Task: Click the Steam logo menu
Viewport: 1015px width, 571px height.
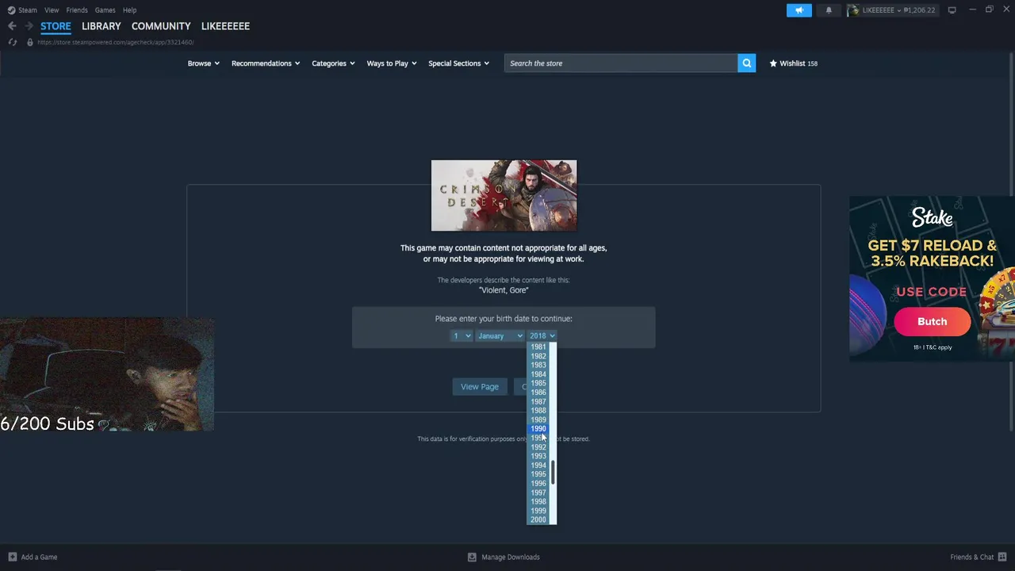Action: [x=22, y=10]
